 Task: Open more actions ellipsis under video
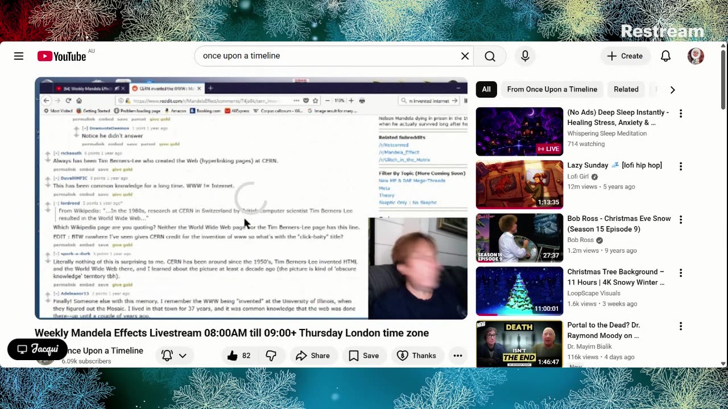click(458, 356)
